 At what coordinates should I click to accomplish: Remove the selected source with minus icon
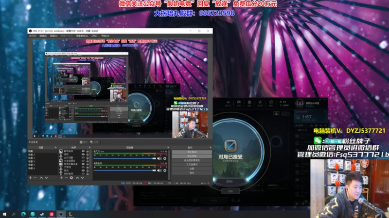point(66,178)
